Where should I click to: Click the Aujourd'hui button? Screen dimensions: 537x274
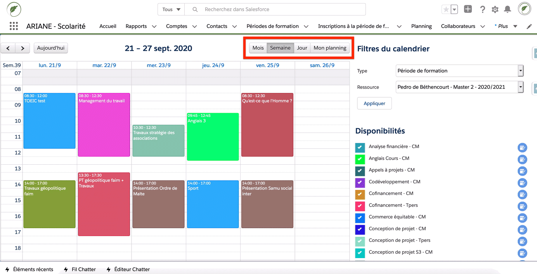coord(50,48)
